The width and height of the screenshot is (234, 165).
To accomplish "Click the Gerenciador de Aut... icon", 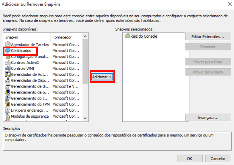I will coord(8,74).
